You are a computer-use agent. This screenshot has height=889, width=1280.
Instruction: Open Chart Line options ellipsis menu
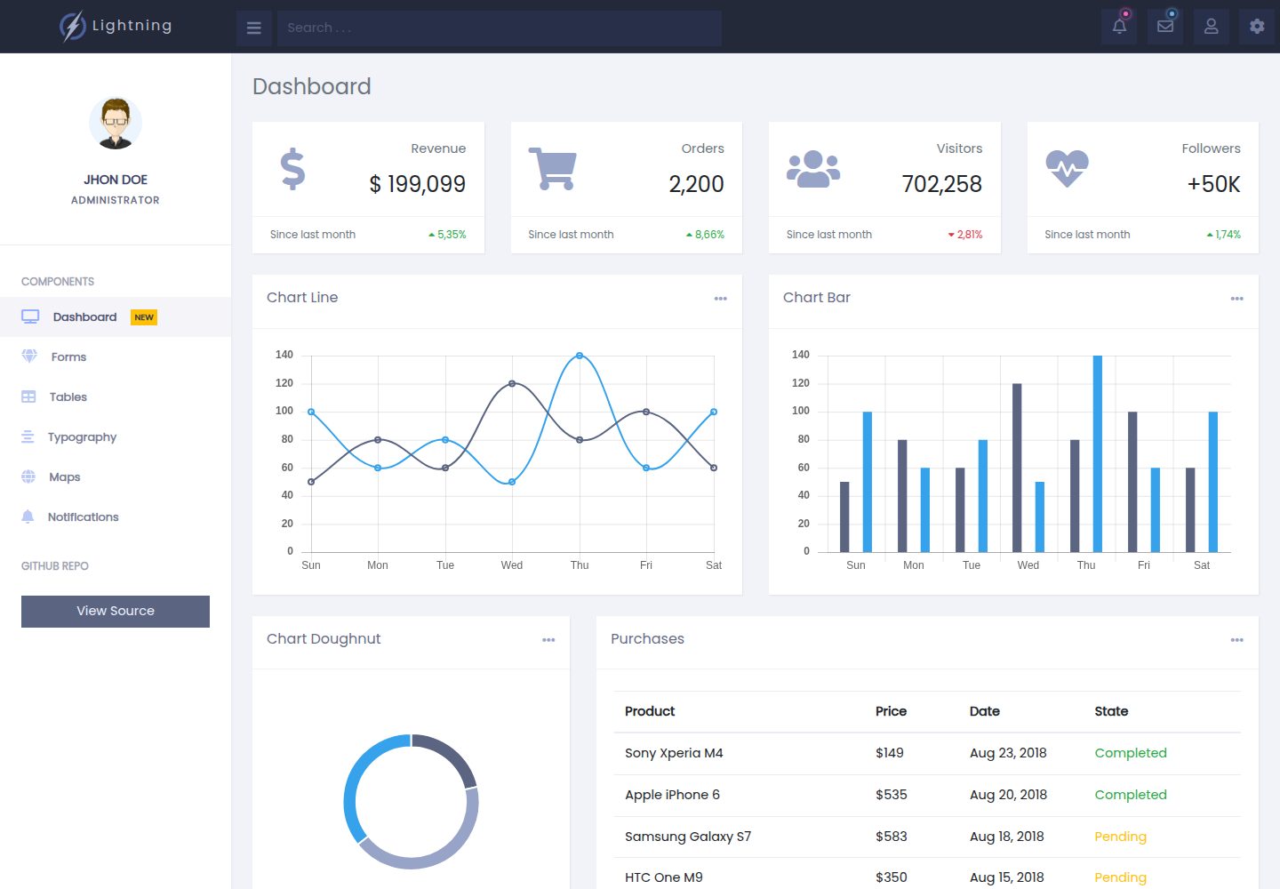(x=721, y=299)
